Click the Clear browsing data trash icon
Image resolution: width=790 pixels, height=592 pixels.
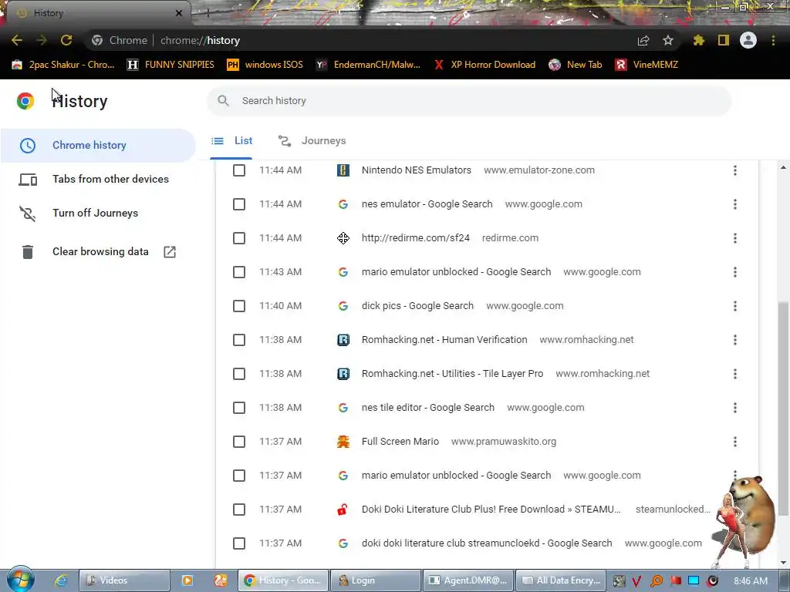tap(28, 252)
